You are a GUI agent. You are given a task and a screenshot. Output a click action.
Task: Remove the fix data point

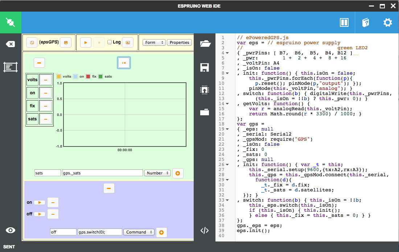click(46, 106)
